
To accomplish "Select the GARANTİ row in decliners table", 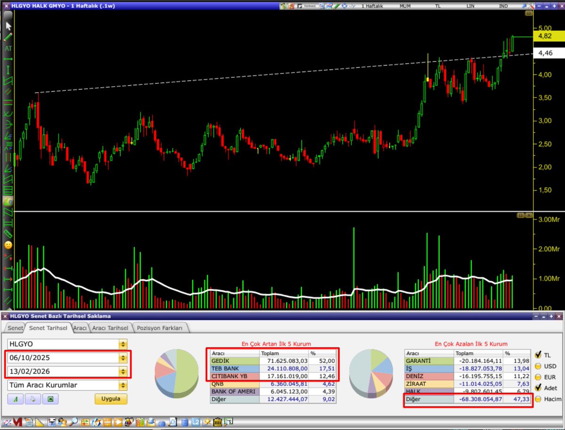I will pos(468,361).
